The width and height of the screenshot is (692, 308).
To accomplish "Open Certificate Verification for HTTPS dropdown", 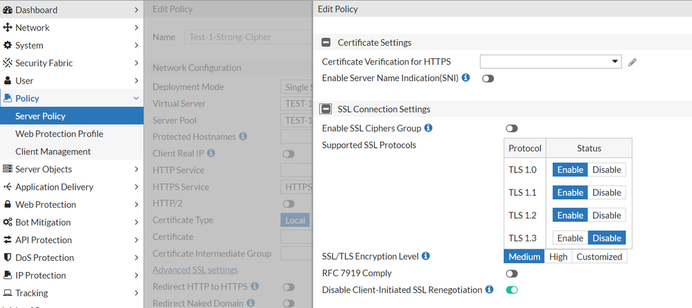I will click(x=550, y=62).
